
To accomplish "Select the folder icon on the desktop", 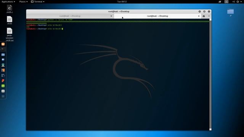I will [230, 12].
